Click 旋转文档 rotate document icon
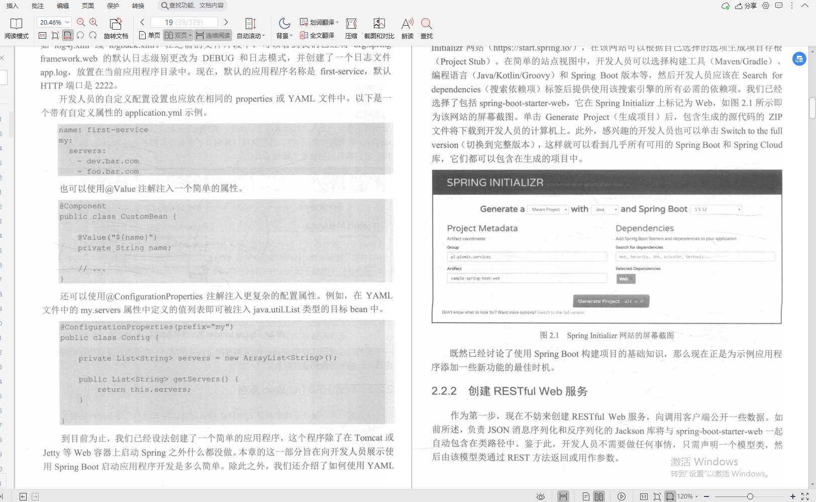Screen dimensions: 816x502 point(116,28)
